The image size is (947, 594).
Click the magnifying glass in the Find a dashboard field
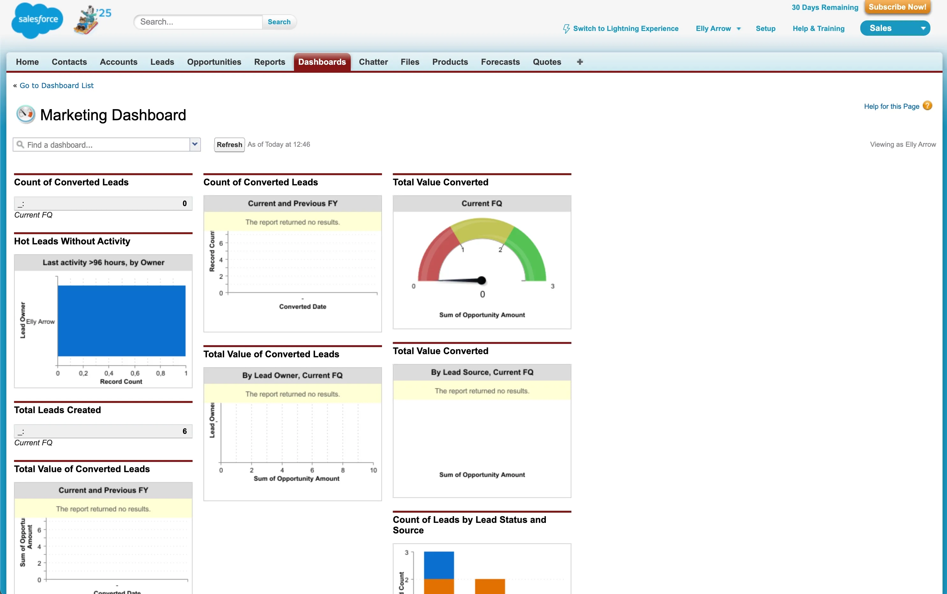21,145
